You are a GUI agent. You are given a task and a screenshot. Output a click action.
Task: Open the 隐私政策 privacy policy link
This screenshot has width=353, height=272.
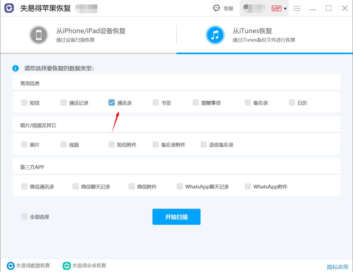pyautogui.click(x=337, y=266)
